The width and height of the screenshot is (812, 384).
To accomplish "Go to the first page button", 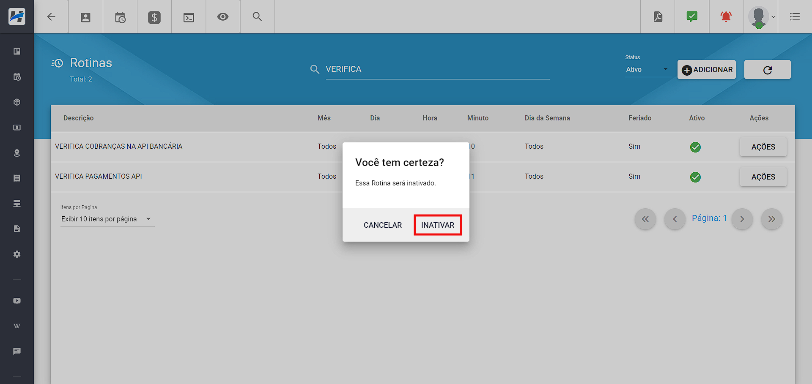I will [x=645, y=219].
